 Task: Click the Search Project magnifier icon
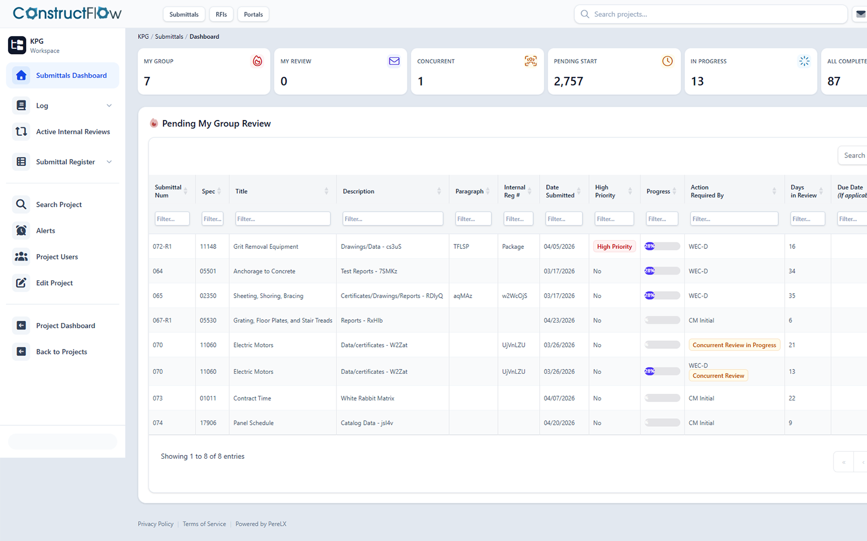[21, 204]
